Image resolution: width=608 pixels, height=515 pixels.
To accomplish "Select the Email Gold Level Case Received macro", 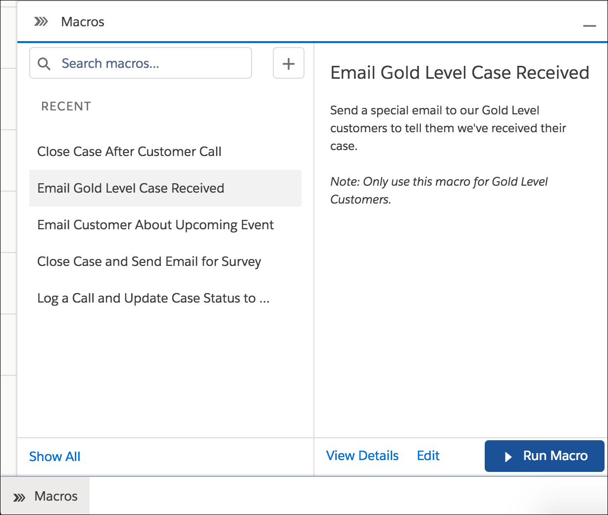I will pos(131,188).
